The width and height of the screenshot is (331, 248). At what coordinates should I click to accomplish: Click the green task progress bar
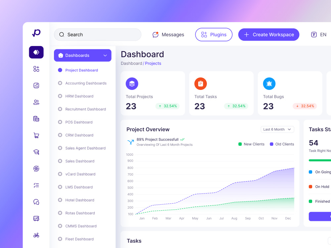(x=320, y=160)
